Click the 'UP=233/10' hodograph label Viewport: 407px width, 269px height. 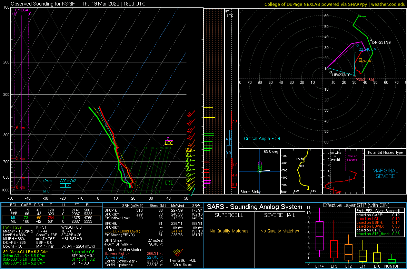341,75
